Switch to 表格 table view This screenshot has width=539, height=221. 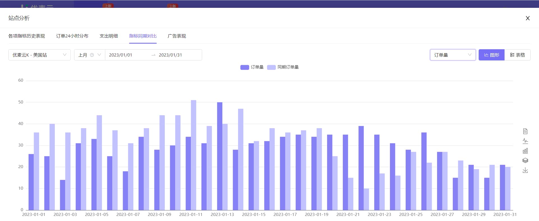[517, 55]
